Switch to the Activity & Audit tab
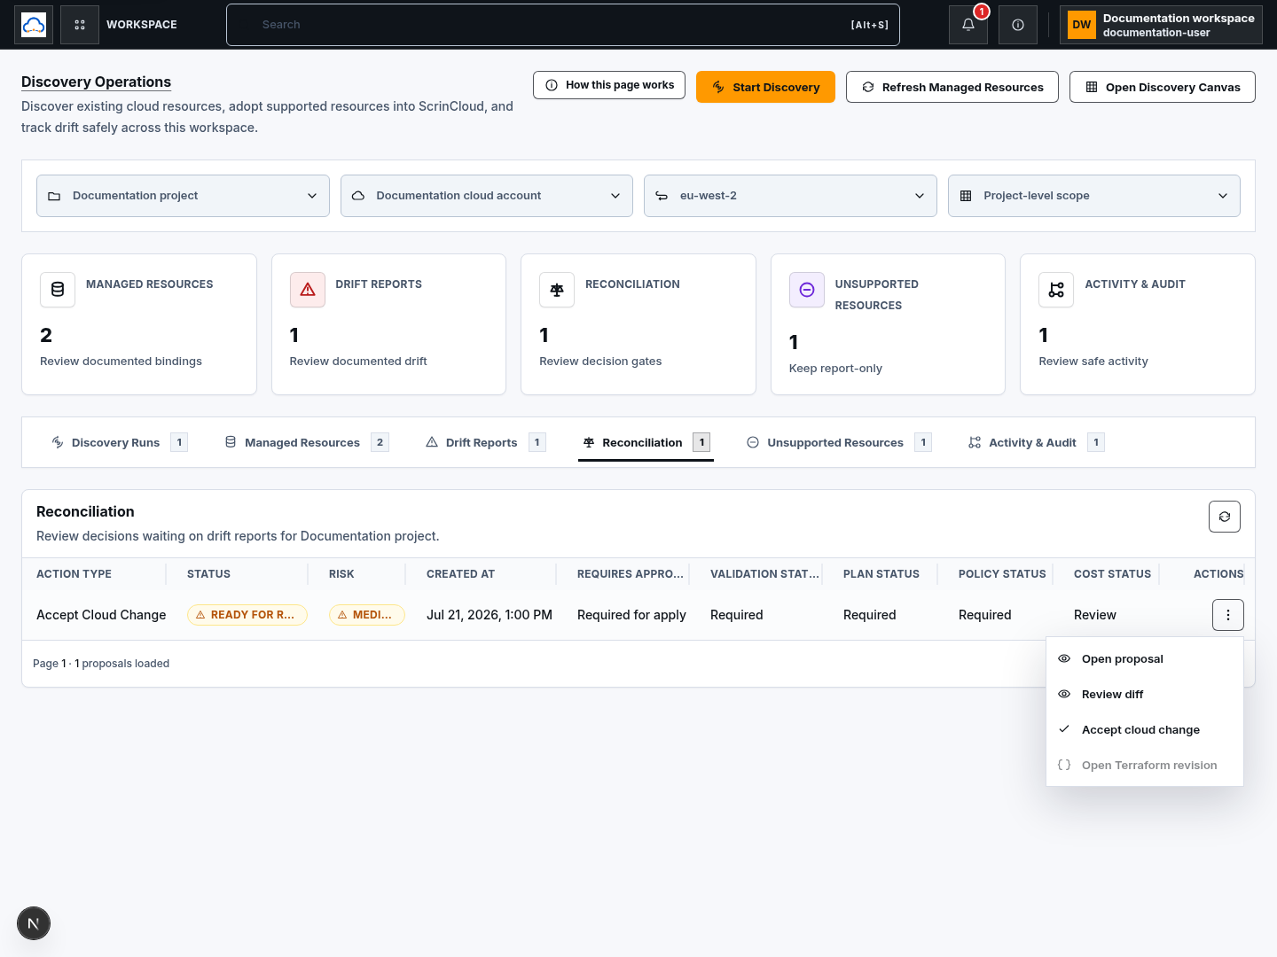The width and height of the screenshot is (1277, 957). (x=1036, y=442)
